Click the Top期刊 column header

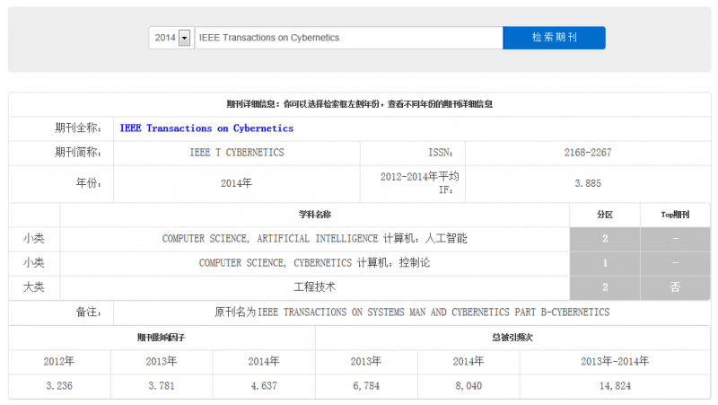coord(675,215)
